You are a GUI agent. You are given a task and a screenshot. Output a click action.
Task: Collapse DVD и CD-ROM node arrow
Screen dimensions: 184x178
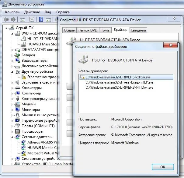[12, 34]
